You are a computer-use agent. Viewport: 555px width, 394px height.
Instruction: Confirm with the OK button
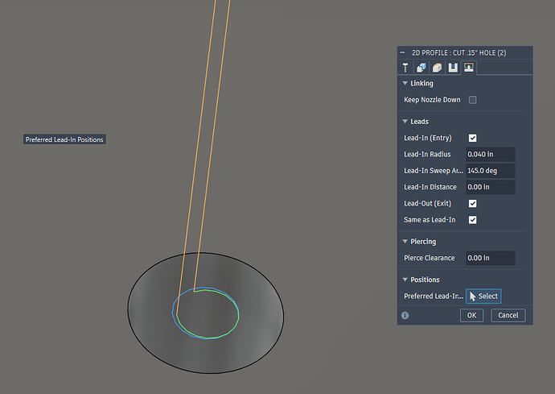point(472,315)
